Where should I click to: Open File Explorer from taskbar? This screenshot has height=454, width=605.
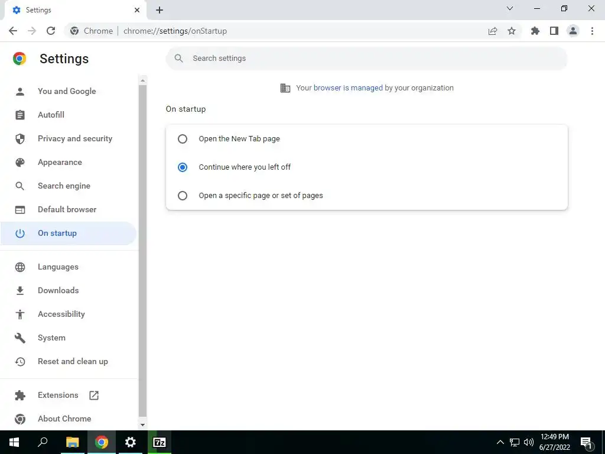click(x=72, y=442)
